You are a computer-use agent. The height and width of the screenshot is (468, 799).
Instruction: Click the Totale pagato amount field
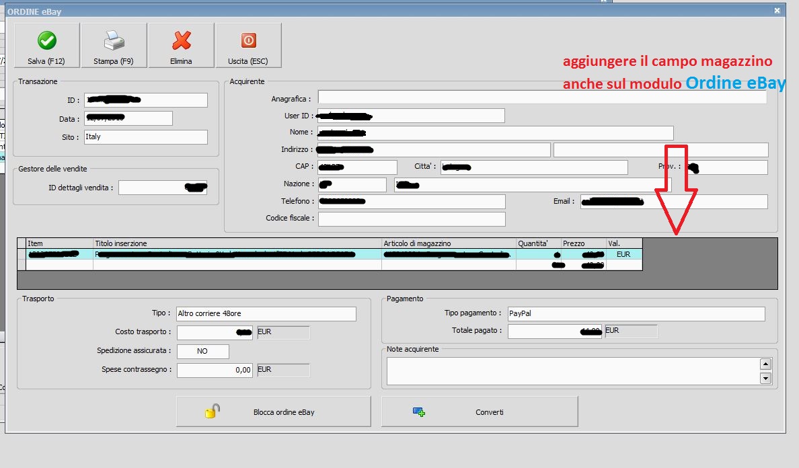pyautogui.click(x=555, y=331)
